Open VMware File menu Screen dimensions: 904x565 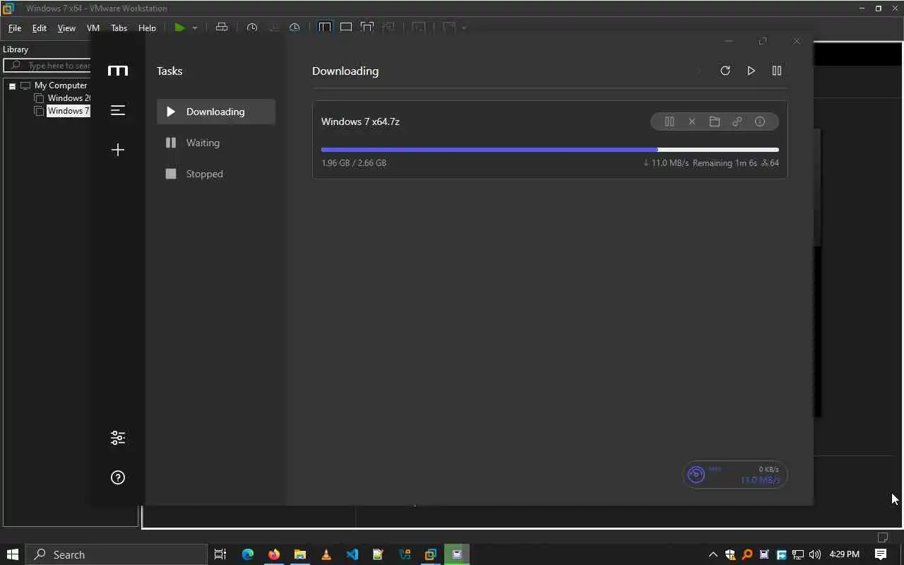[x=14, y=28]
